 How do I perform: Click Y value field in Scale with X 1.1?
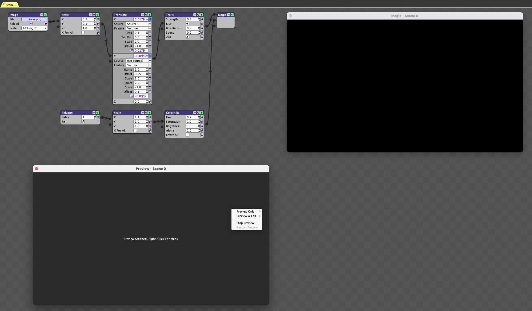click(140, 122)
